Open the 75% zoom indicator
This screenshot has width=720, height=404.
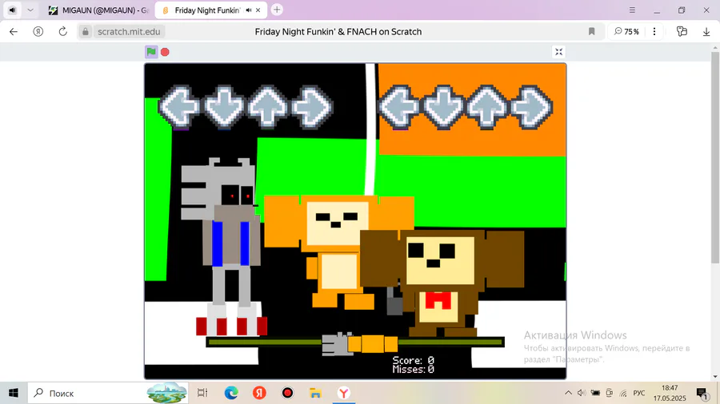click(x=626, y=32)
